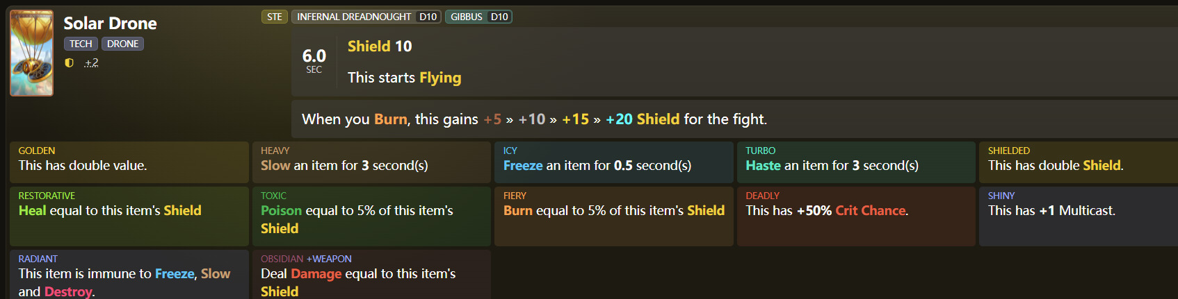Choose the Fiery enchantment card
Viewport: 1178px width, 299px height.
pos(613,216)
